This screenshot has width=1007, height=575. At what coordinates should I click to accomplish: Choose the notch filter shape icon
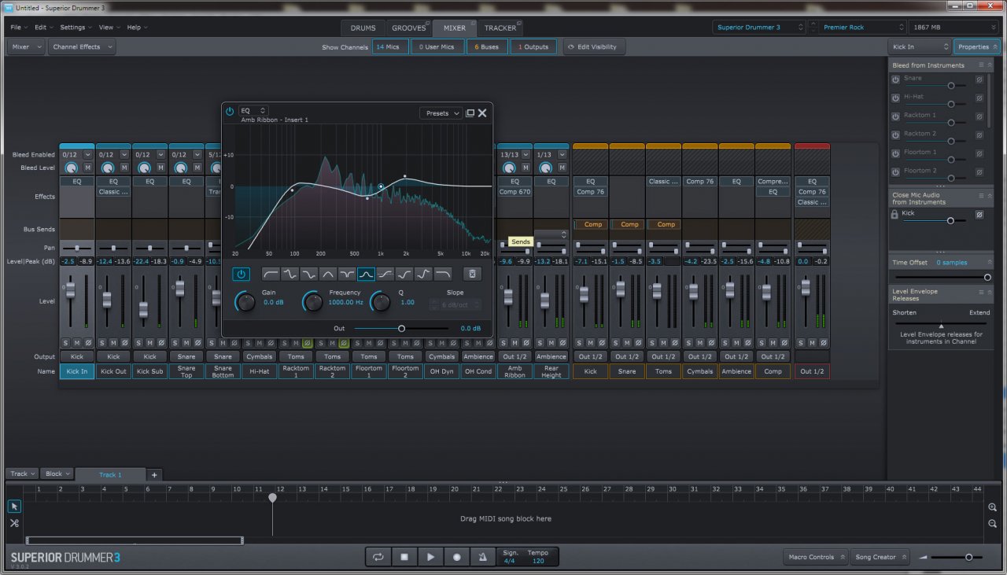click(347, 274)
